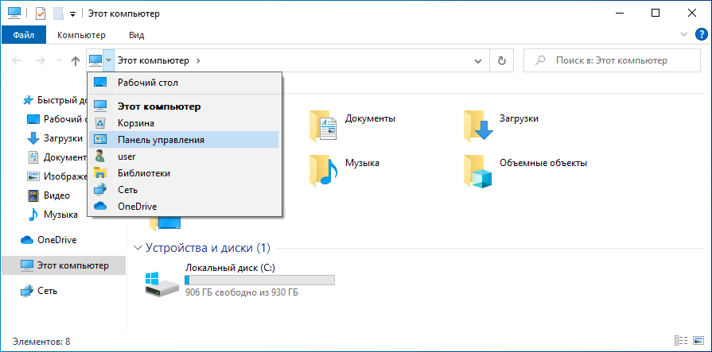Select Control Panel (Панель управления) from dropdown
The width and height of the screenshot is (712, 352).
coord(161,140)
